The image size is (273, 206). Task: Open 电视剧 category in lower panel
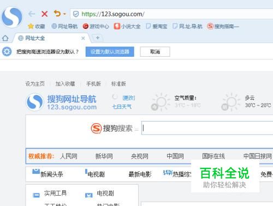click(105, 193)
